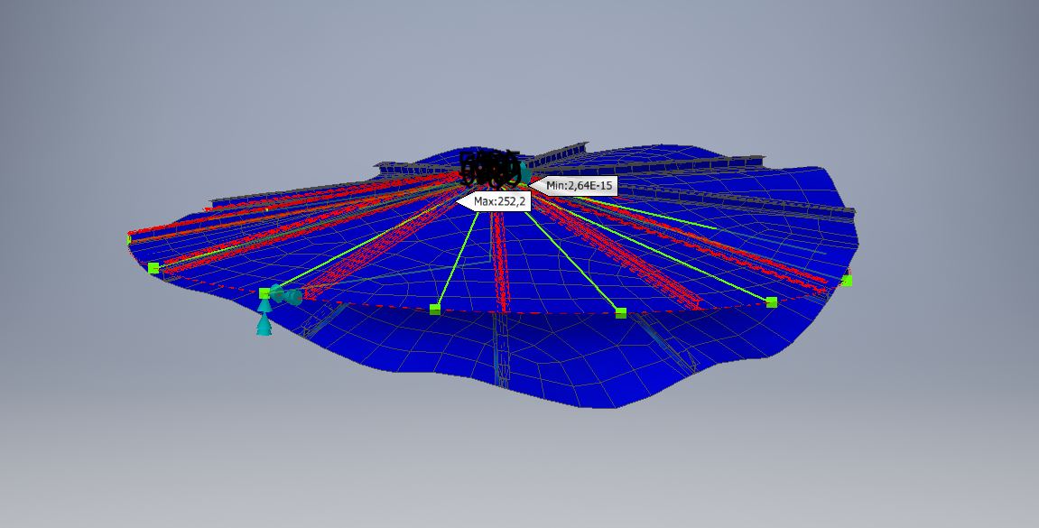Image resolution: width=1039 pixels, height=528 pixels.
Task: Click the black overlapping label cluster at hub
Action: click(489, 168)
